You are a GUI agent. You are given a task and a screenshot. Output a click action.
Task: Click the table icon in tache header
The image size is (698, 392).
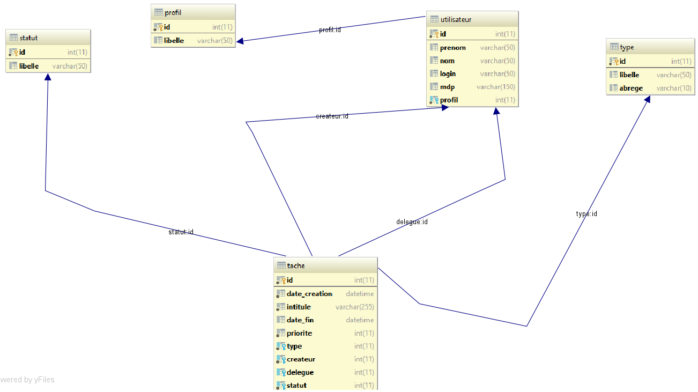[x=281, y=266]
